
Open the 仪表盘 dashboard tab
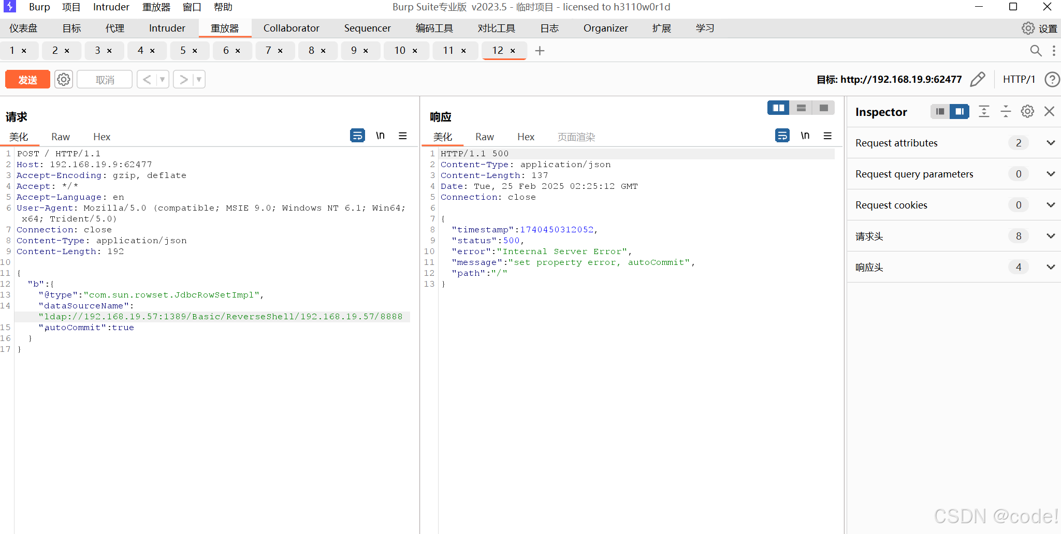23,28
